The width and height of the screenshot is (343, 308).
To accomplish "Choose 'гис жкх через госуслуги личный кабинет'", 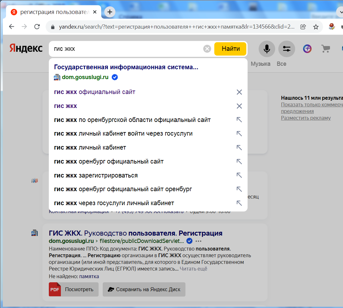I will pyautogui.click(x=114, y=203).
